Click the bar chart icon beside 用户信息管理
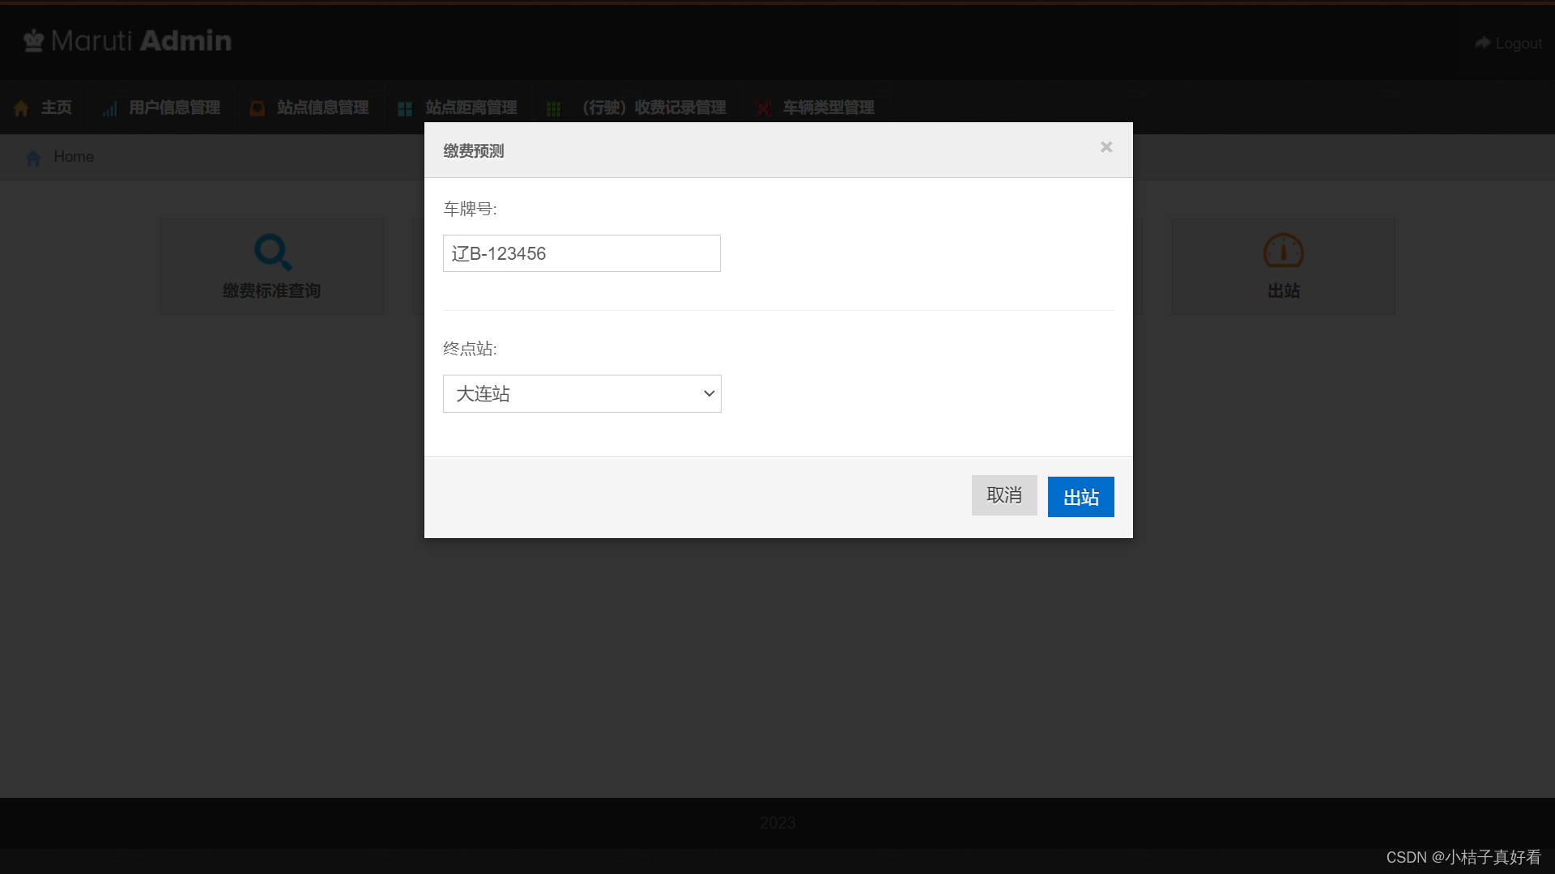The image size is (1555, 874). [110, 108]
